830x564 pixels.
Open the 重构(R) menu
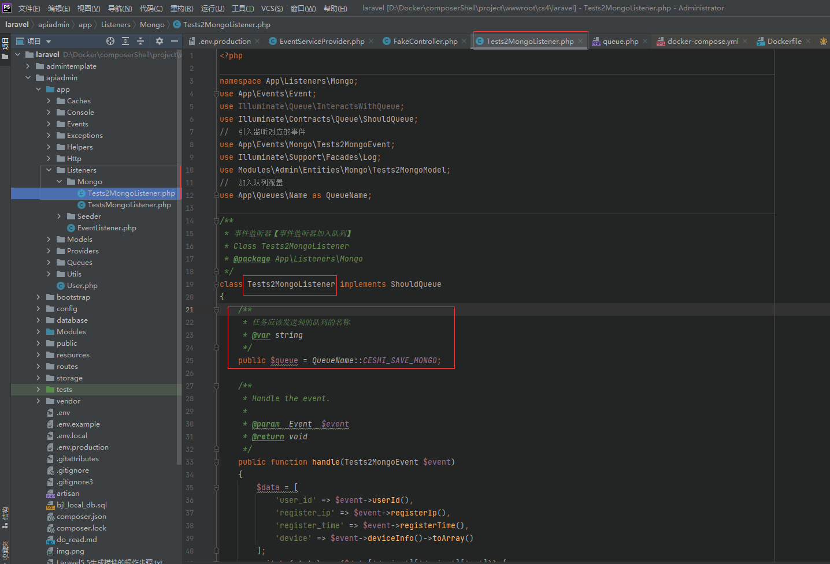point(181,8)
